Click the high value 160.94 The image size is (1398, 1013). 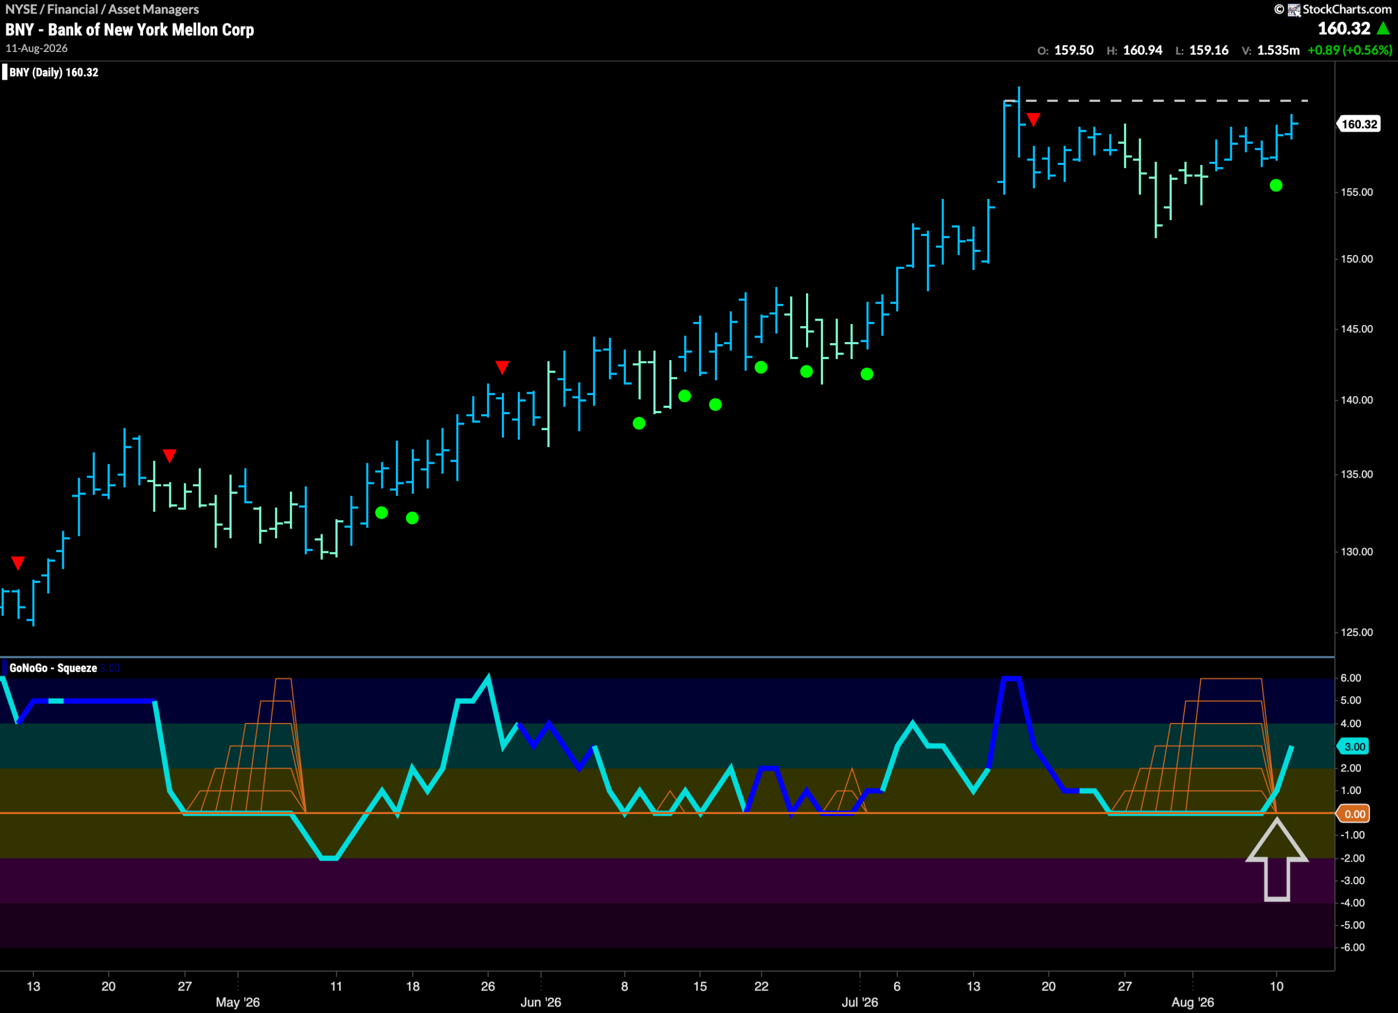(x=1143, y=50)
